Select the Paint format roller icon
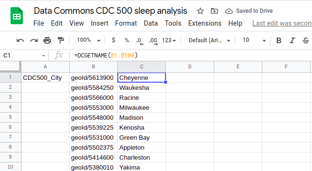Image resolution: width=312 pixels, height=171 pixels. 61,40
